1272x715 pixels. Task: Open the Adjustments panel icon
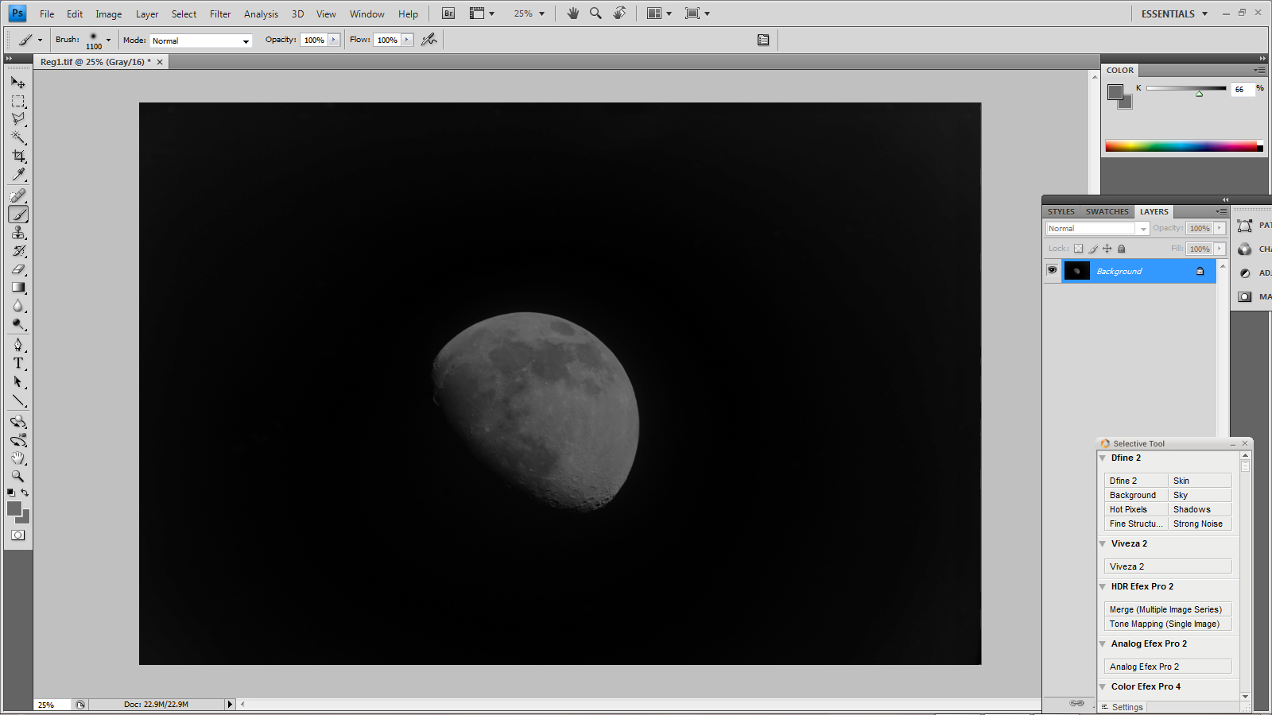(1244, 272)
